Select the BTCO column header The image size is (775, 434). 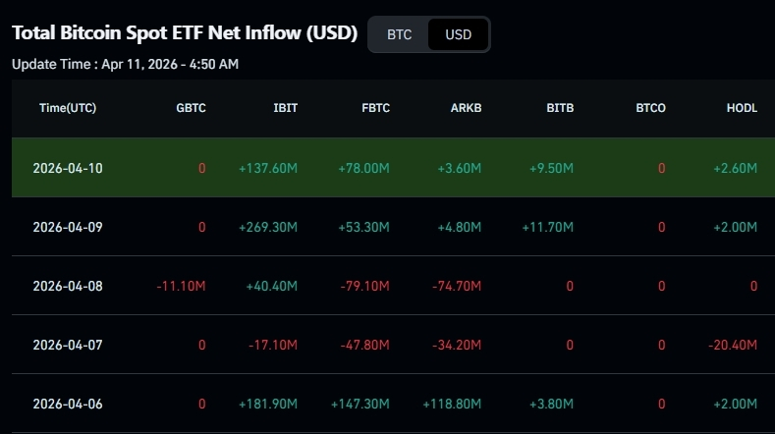coord(650,108)
